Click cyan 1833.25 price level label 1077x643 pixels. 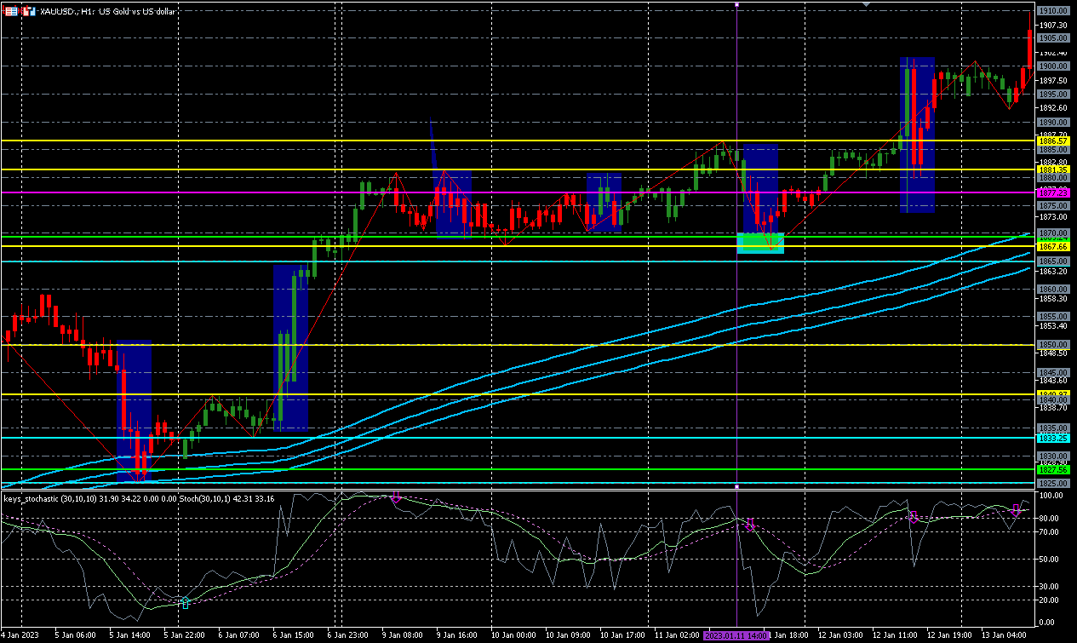tap(1053, 438)
